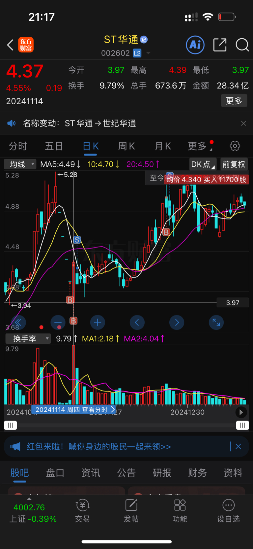Viewport: 253px width, 549px height.
Task: Tap the 3.97 price label on chart
Action: [233, 303]
